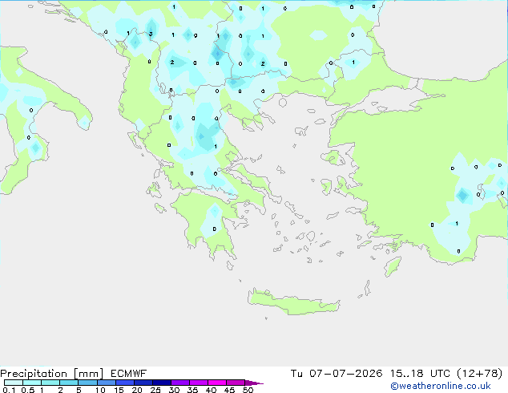The height and width of the screenshot is (393, 508).
Task: Pick the dark navy 25 mm swatch
Action: [x=162, y=383]
